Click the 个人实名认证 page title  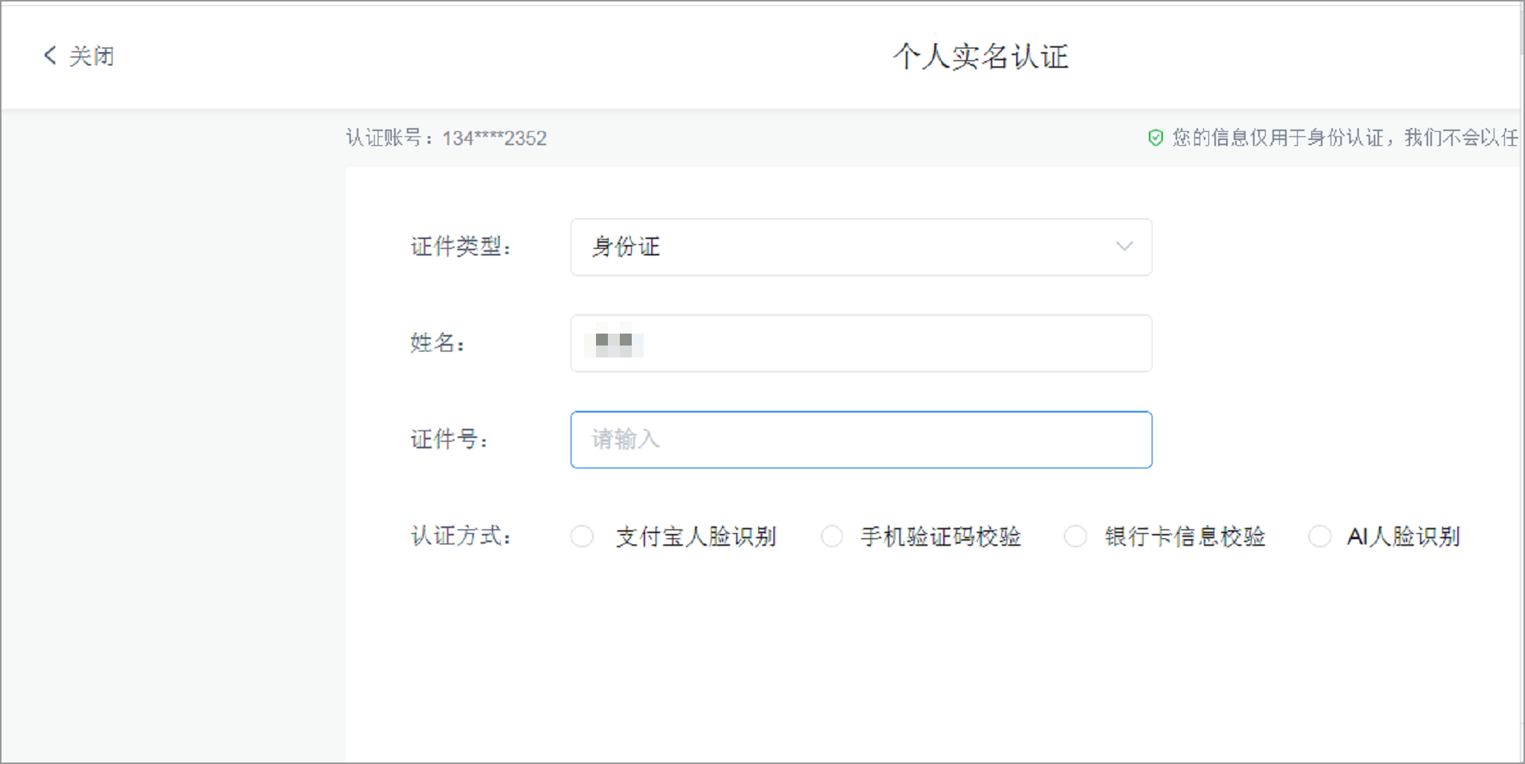(x=980, y=57)
